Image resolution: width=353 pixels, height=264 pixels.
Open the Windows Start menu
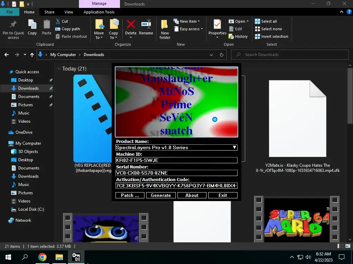point(8,257)
